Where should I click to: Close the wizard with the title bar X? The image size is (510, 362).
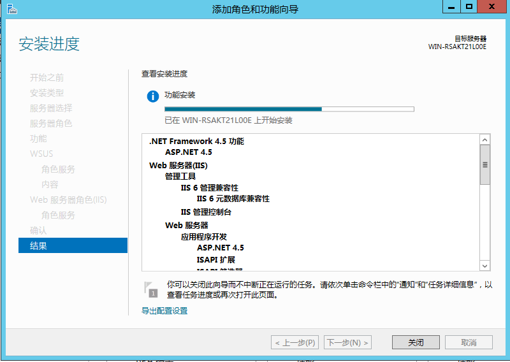(x=492, y=7)
